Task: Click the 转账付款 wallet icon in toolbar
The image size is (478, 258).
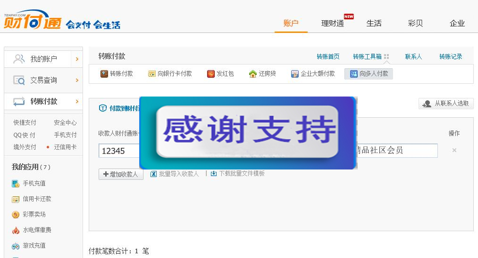Action: pos(104,74)
